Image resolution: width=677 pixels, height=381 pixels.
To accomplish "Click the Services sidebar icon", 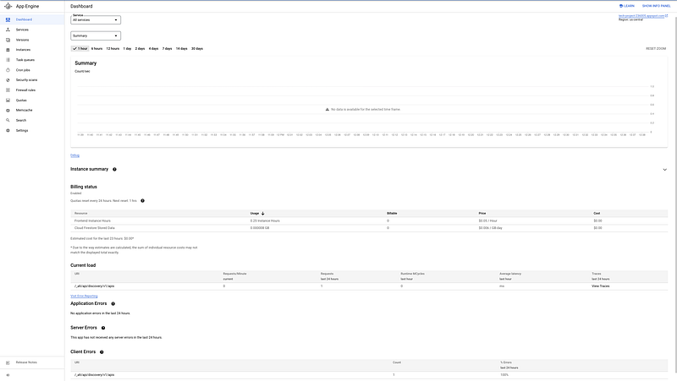I will point(8,30).
